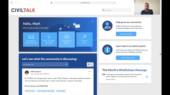Click the post date Sun, Jul 18th 2021

click(40, 74)
